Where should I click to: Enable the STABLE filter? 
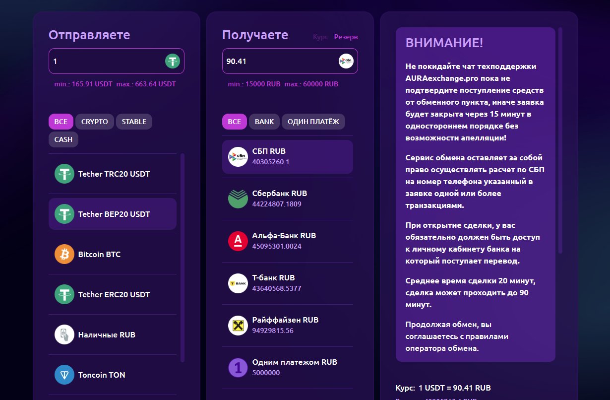tap(134, 121)
